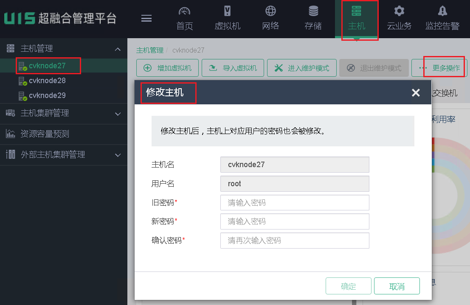Click the 外部主机集群管理 icon
Viewport: 470px width, 305px height.
[11, 154]
